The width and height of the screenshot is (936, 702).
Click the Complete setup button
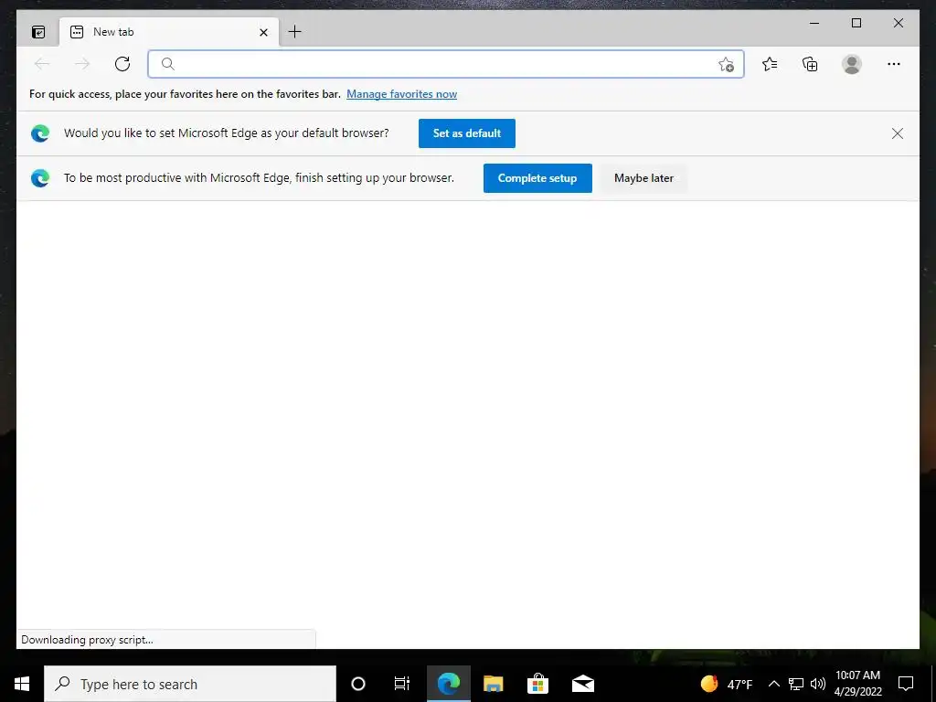click(537, 178)
